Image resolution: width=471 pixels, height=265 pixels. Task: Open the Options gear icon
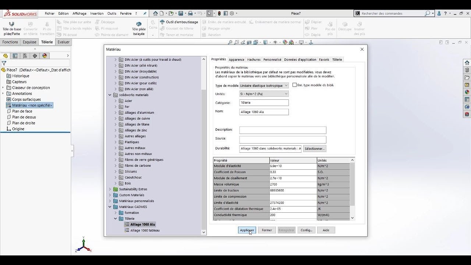pos(232,13)
